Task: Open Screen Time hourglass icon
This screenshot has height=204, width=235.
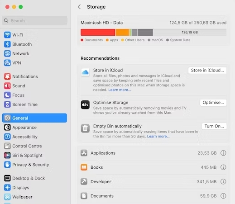Action: tap(7, 104)
